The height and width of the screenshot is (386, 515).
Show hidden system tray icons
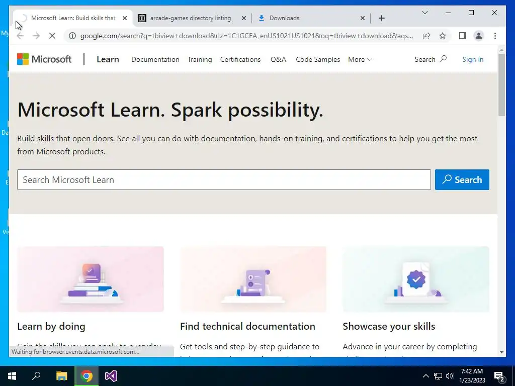click(x=425, y=376)
